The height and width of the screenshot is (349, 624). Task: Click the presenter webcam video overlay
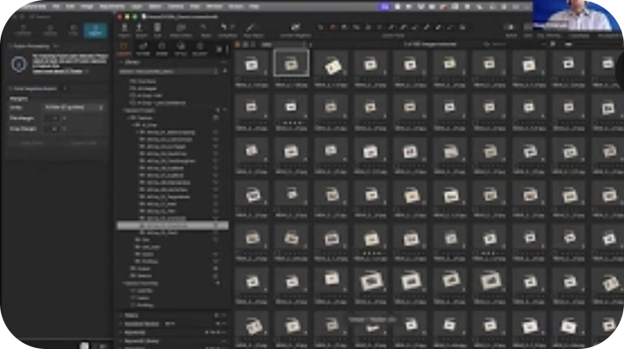tap(577, 16)
